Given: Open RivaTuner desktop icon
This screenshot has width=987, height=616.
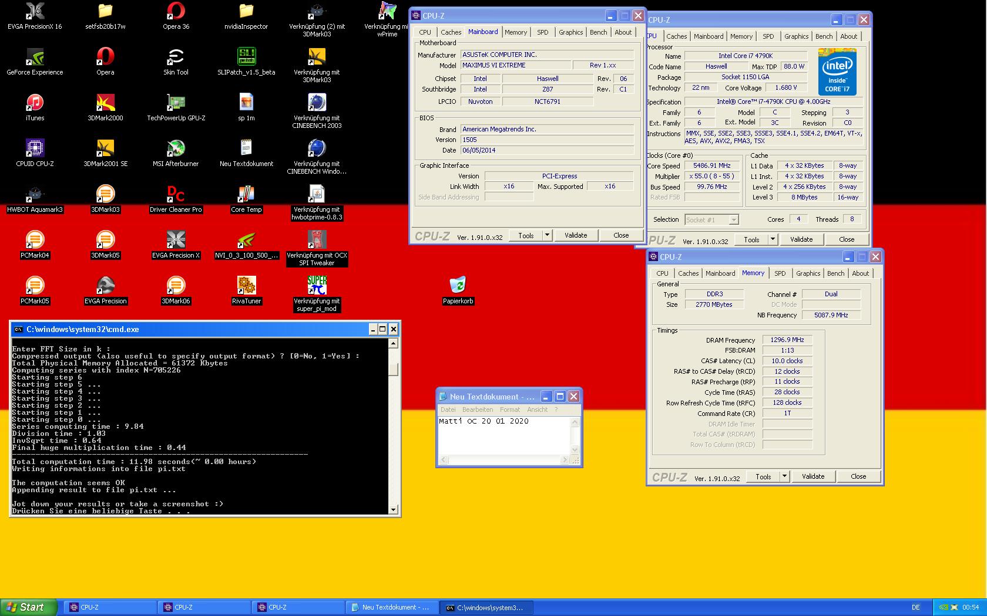Looking at the screenshot, I should click(x=246, y=290).
